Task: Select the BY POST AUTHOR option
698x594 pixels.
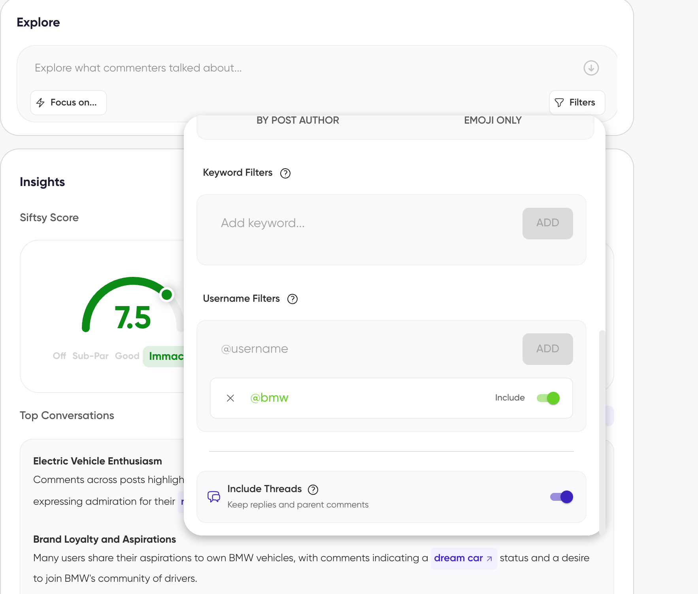Action: [298, 120]
